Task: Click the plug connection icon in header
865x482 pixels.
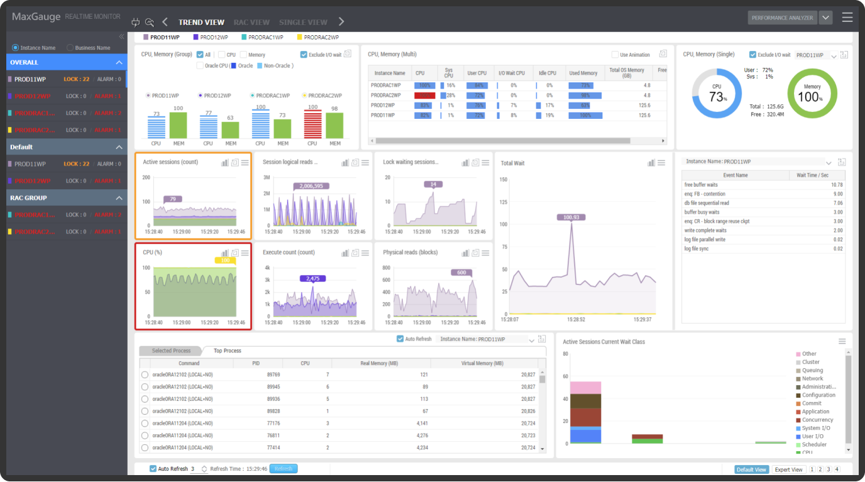Action: (x=135, y=22)
